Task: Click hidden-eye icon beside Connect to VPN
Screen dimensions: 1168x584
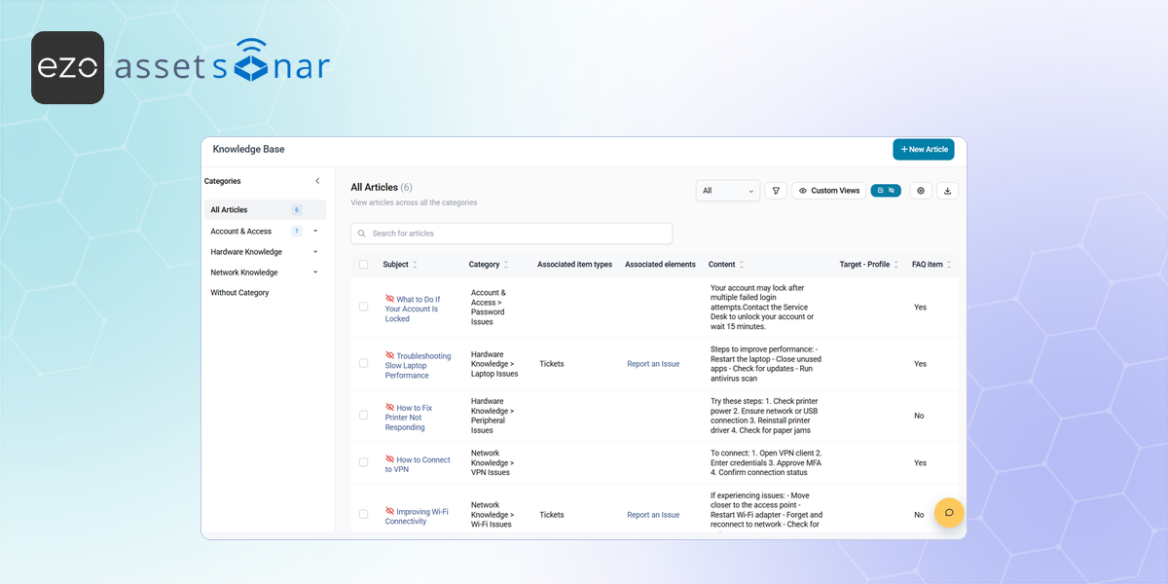Action: coord(390,459)
